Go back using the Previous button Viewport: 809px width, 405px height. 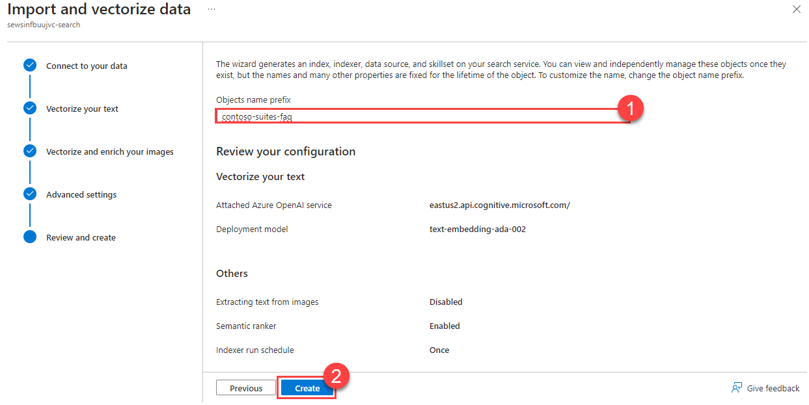(245, 387)
